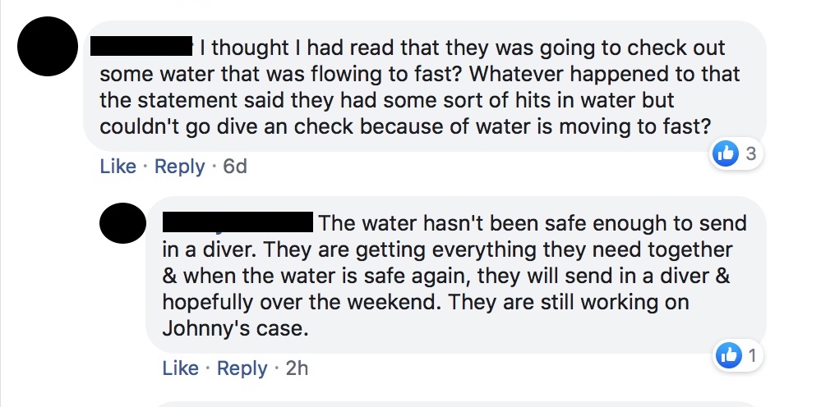Viewport: 821px width, 407px height.
Task: Click the phrase "Johnny's case" in the reply
Action: point(234,328)
